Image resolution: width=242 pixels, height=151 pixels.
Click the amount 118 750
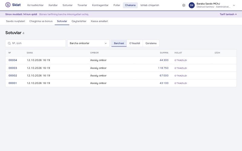coord(163,68)
